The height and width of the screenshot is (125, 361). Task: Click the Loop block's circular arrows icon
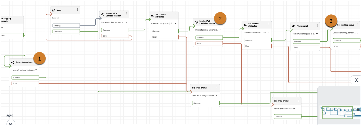pos(54,10)
